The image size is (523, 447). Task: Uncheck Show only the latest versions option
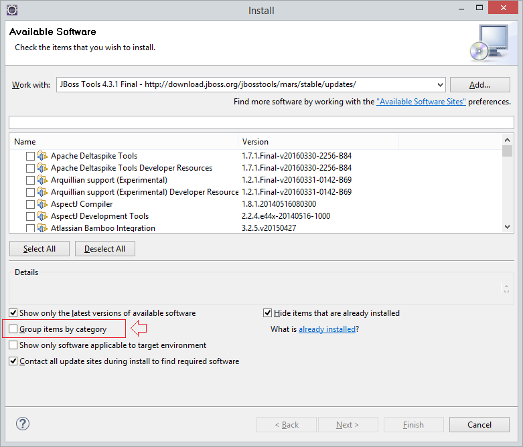click(x=13, y=312)
